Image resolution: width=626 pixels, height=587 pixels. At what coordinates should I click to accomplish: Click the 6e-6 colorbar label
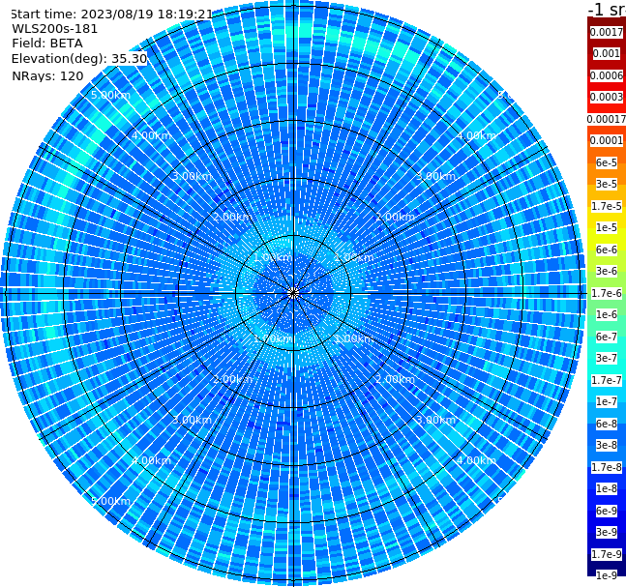click(x=607, y=249)
